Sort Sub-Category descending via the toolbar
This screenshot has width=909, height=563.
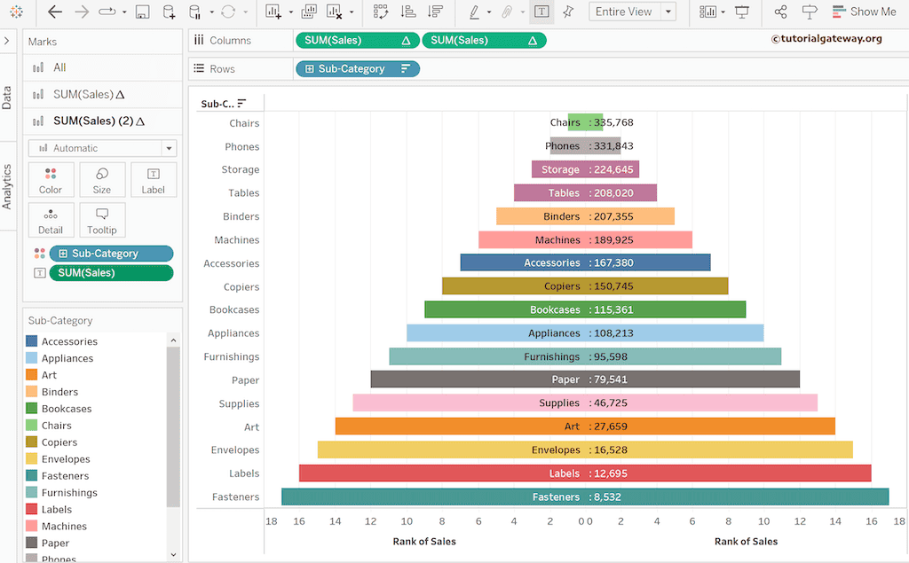coord(433,12)
